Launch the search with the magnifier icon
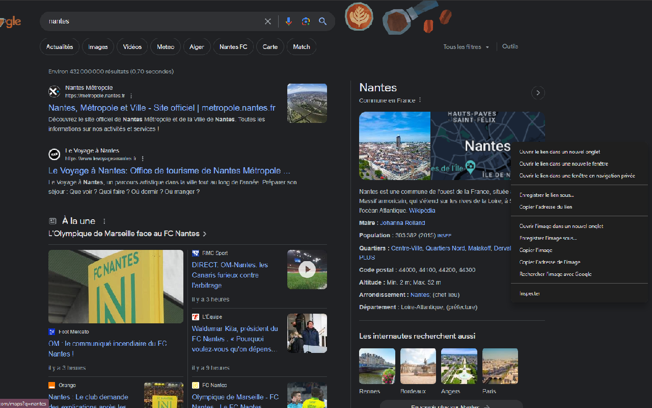The image size is (652, 408). click(322, 21)
